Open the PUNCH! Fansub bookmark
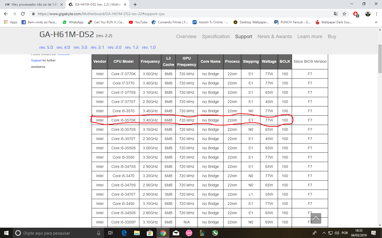 tap(292, 22)
